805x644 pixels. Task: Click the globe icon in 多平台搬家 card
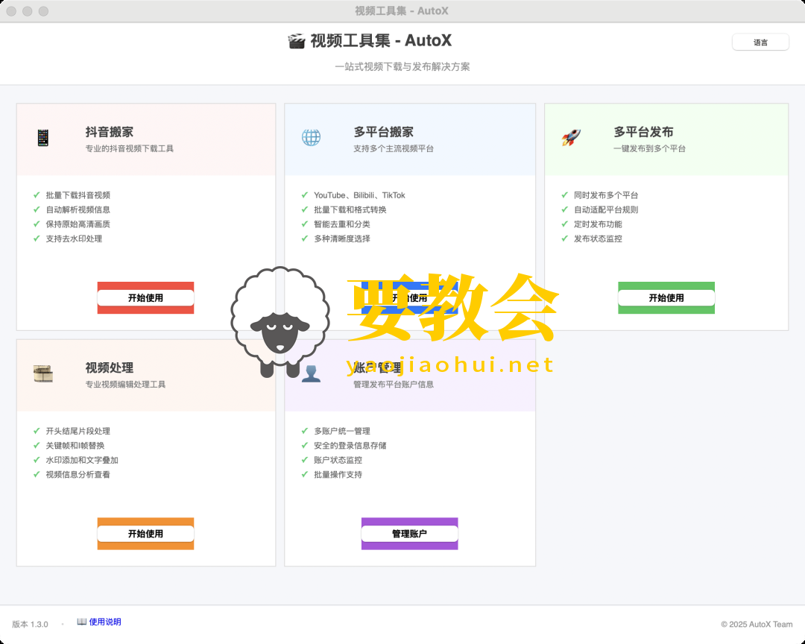(311, 138)
